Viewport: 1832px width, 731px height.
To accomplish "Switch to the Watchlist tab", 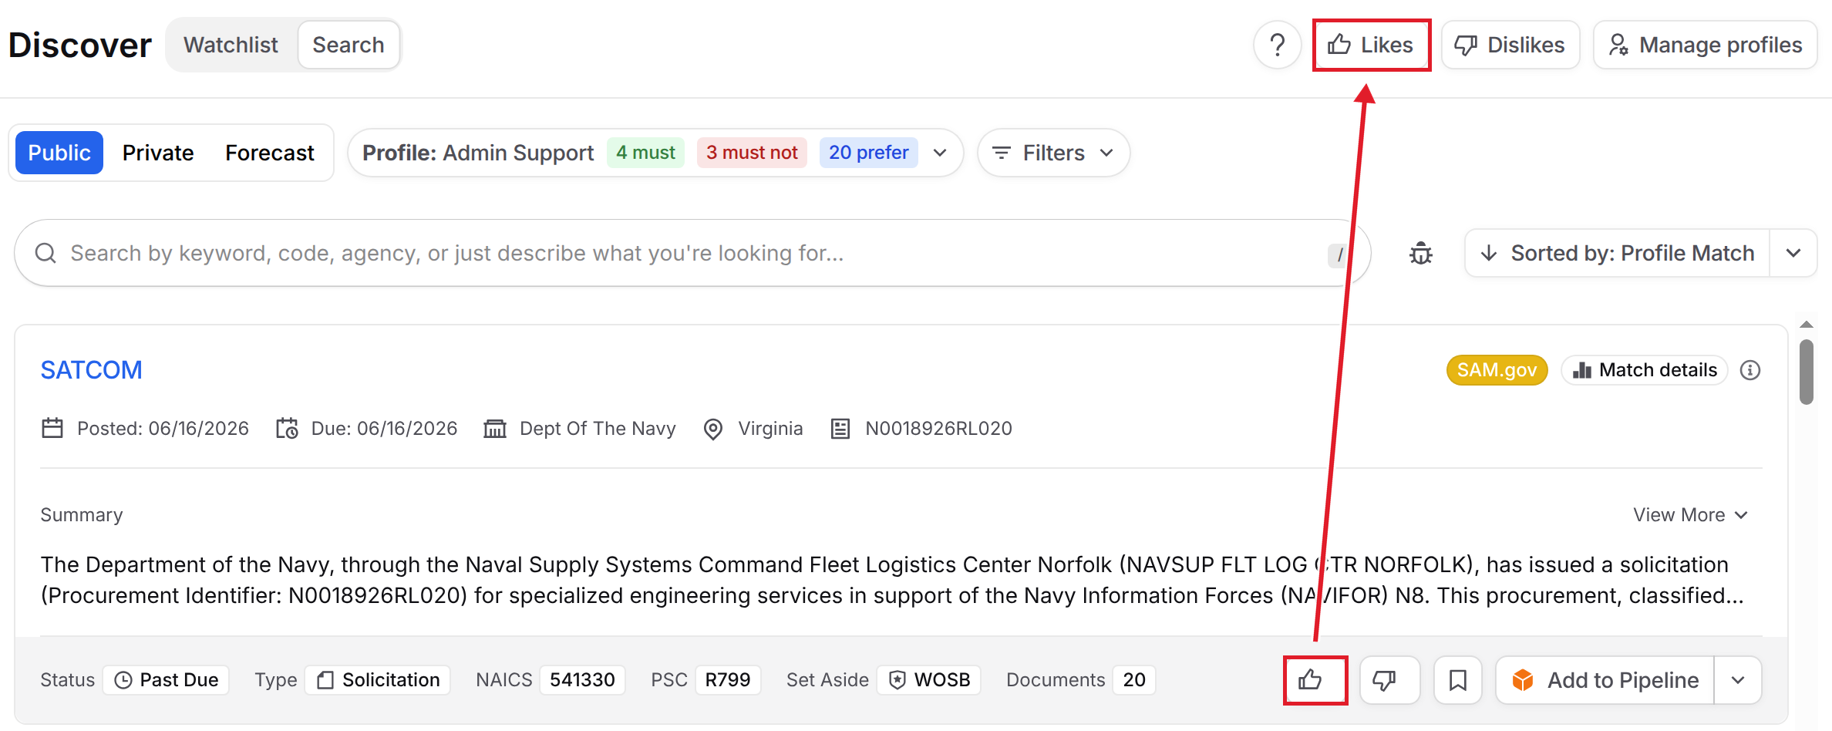I will tap(231, 45).
